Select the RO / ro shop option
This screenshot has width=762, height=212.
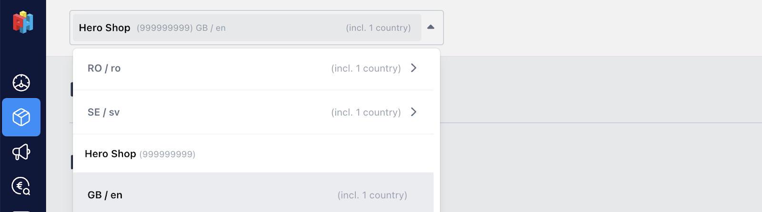(x=253, y=68)
